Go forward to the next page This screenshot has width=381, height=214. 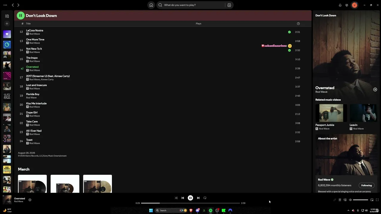(18, 5)
